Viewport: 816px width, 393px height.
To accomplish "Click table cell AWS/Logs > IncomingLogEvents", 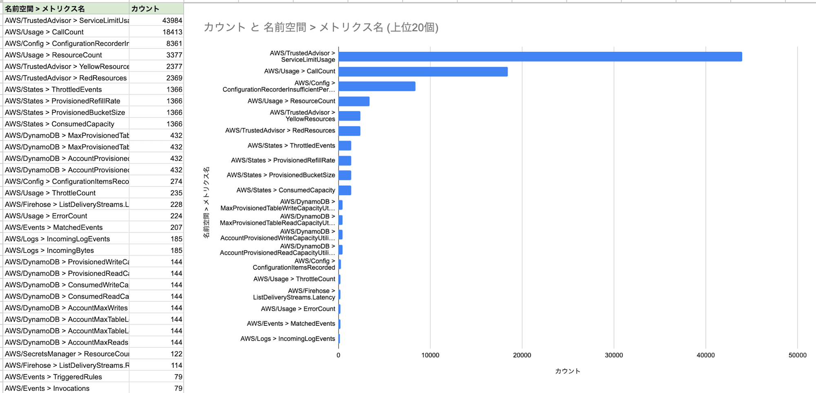I will 66,239.
